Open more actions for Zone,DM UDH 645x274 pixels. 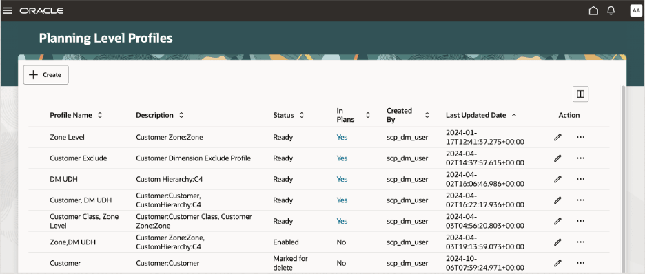(580, 242)
